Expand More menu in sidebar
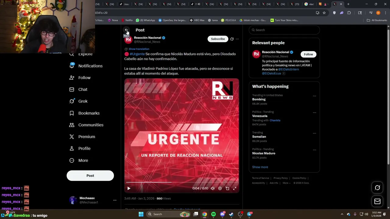The height and width of the screenshot is (219, 390). coord(79,160)
